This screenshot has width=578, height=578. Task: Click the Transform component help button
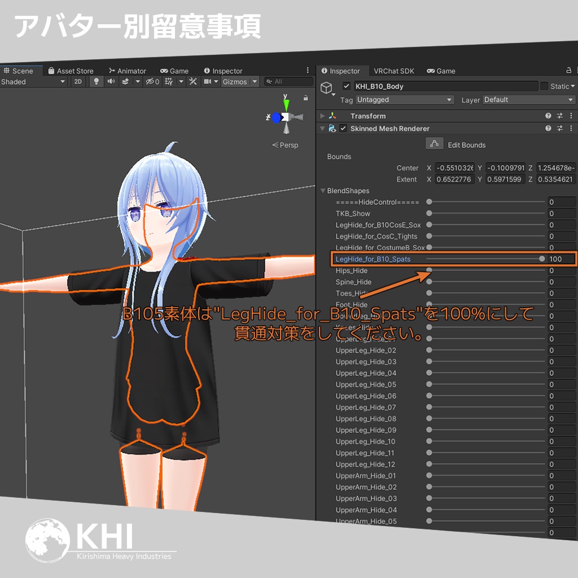[548, 116]
